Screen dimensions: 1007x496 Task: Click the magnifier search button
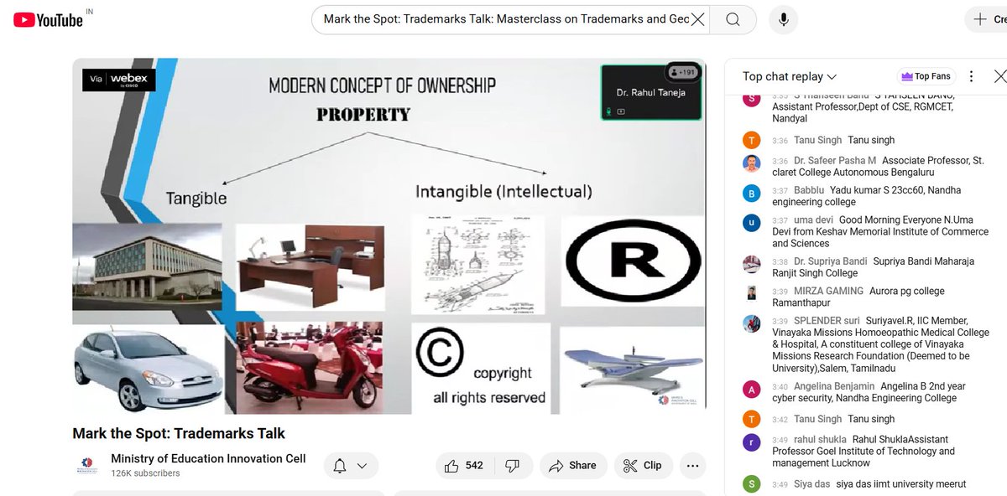click(733, 19)
